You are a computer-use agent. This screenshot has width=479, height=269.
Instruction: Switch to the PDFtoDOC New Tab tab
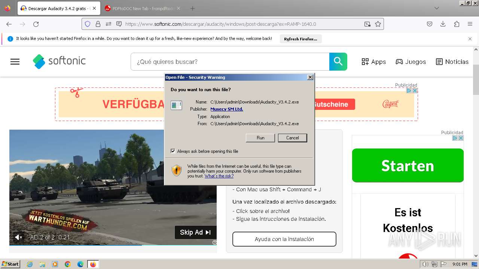(x=143, y=8)
